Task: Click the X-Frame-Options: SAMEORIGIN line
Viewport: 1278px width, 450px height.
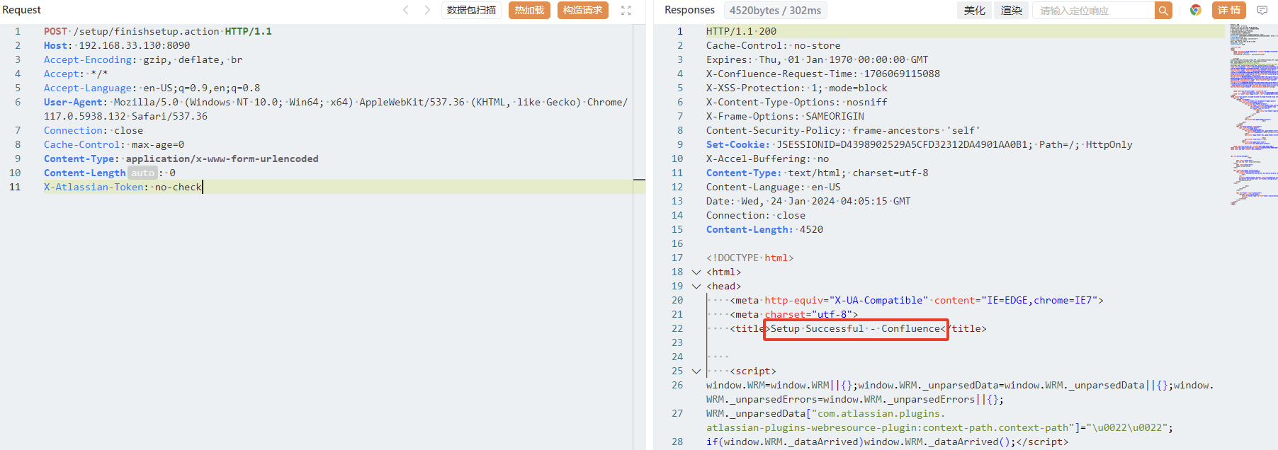Action: (x=785, y=116)
